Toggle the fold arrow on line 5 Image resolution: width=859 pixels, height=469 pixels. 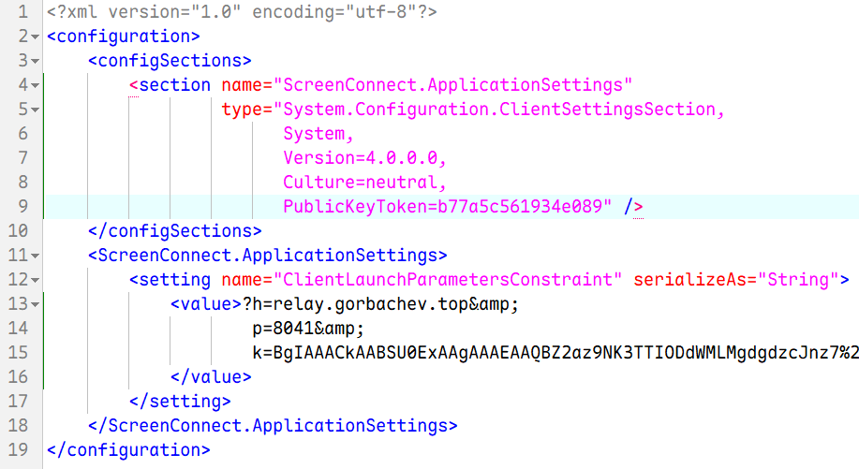click(35, 110)
